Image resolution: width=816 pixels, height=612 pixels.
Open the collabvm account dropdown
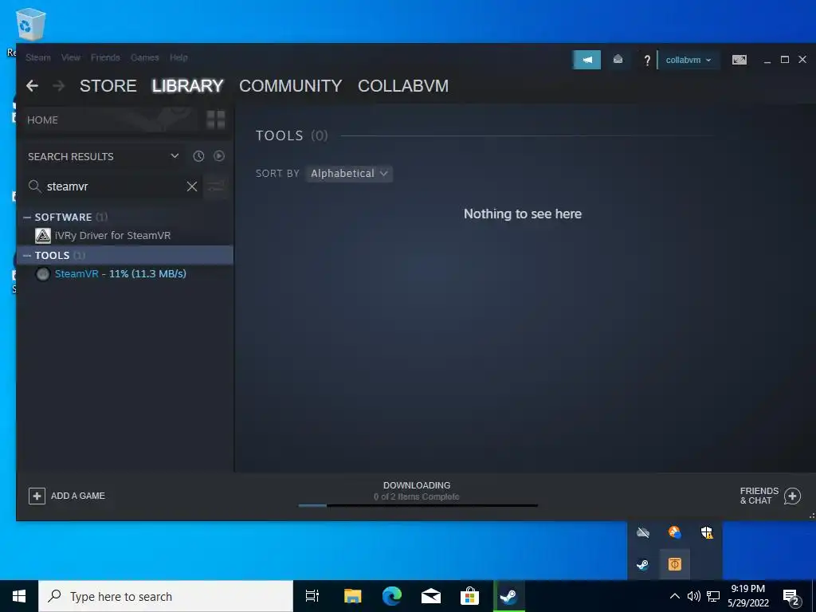click(x=688, y=60)
